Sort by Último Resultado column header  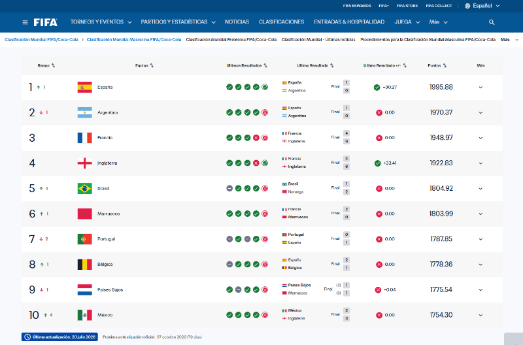[x=315, y=65]
